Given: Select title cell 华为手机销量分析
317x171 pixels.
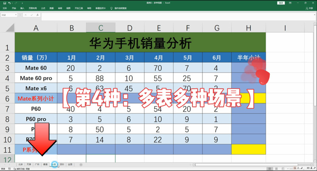Looking at the screenshot, I should pyautogui.click(x=140, y=42).
